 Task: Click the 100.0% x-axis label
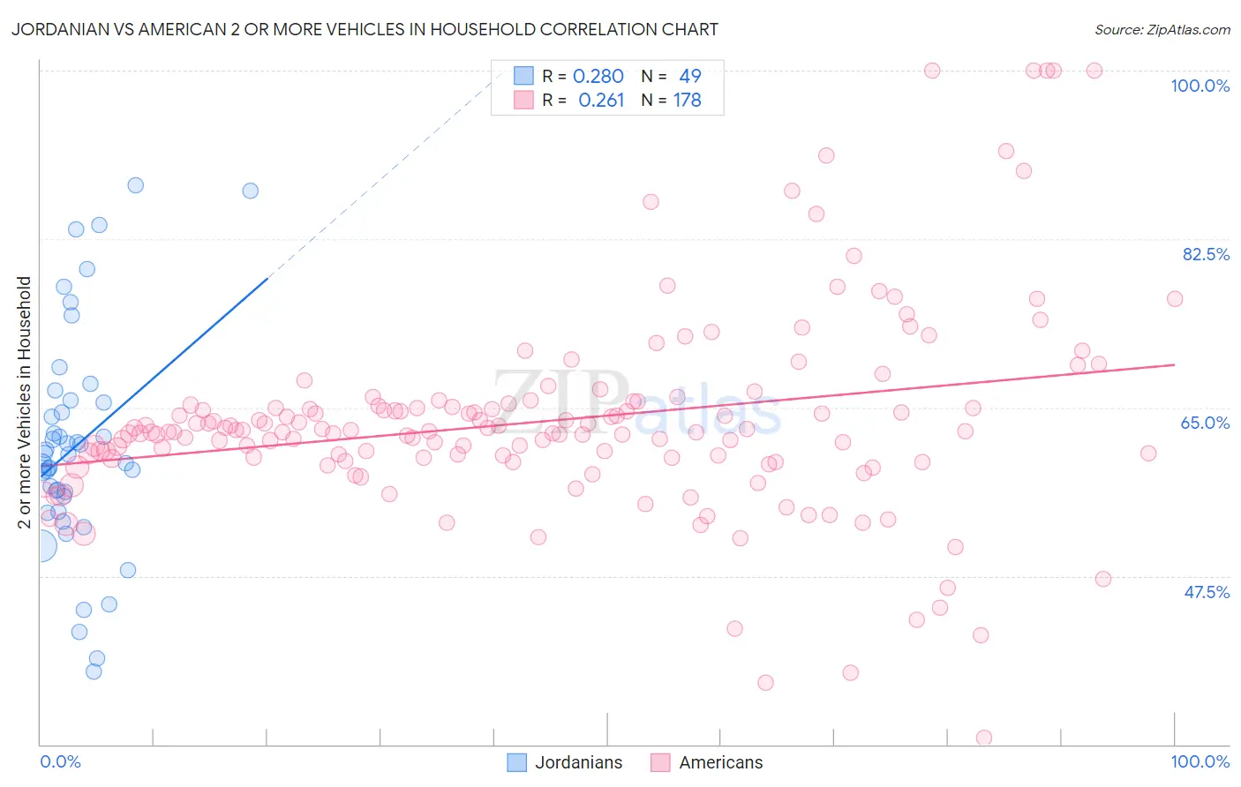coord(1200,761)
